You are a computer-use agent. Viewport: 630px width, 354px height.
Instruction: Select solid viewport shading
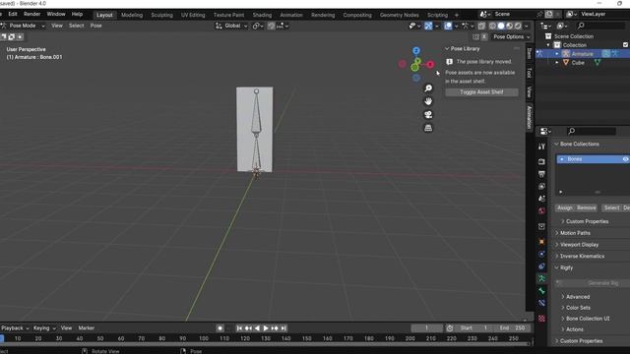[501, 26]
